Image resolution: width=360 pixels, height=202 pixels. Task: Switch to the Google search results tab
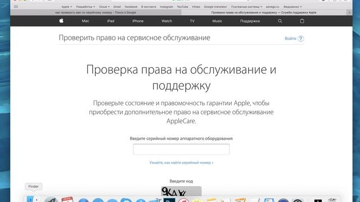coord(96,12)
